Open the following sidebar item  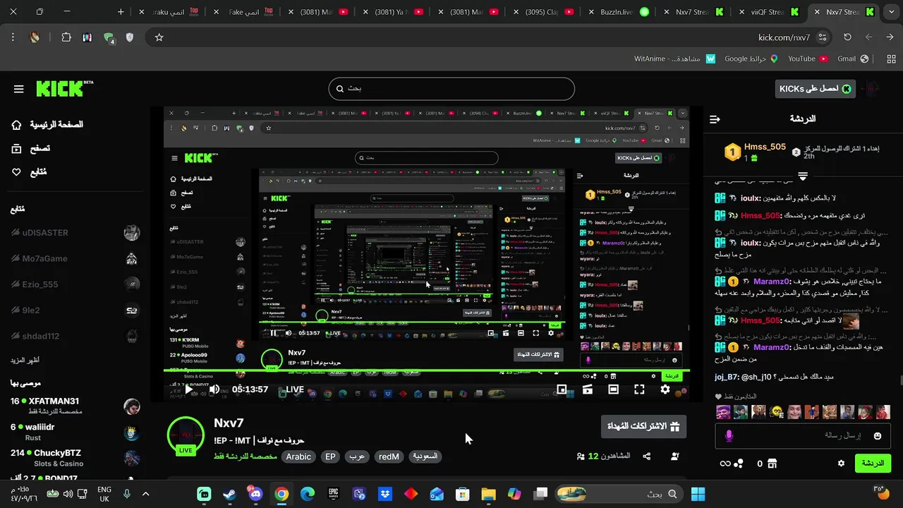pos(30,172)
